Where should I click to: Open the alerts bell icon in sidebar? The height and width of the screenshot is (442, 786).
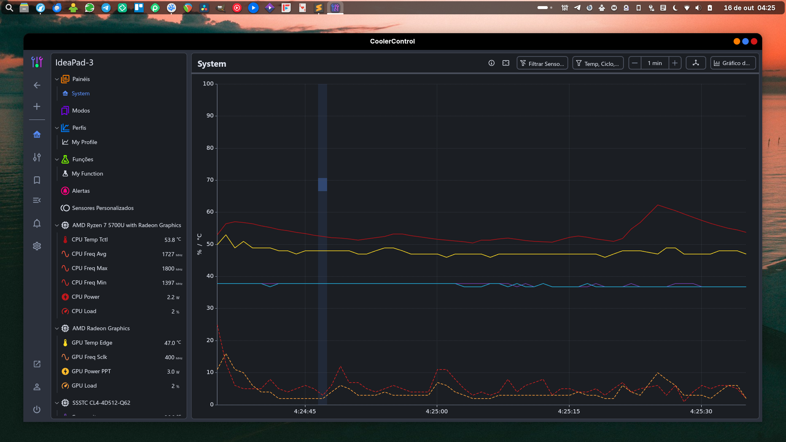[x=37, y=223]
